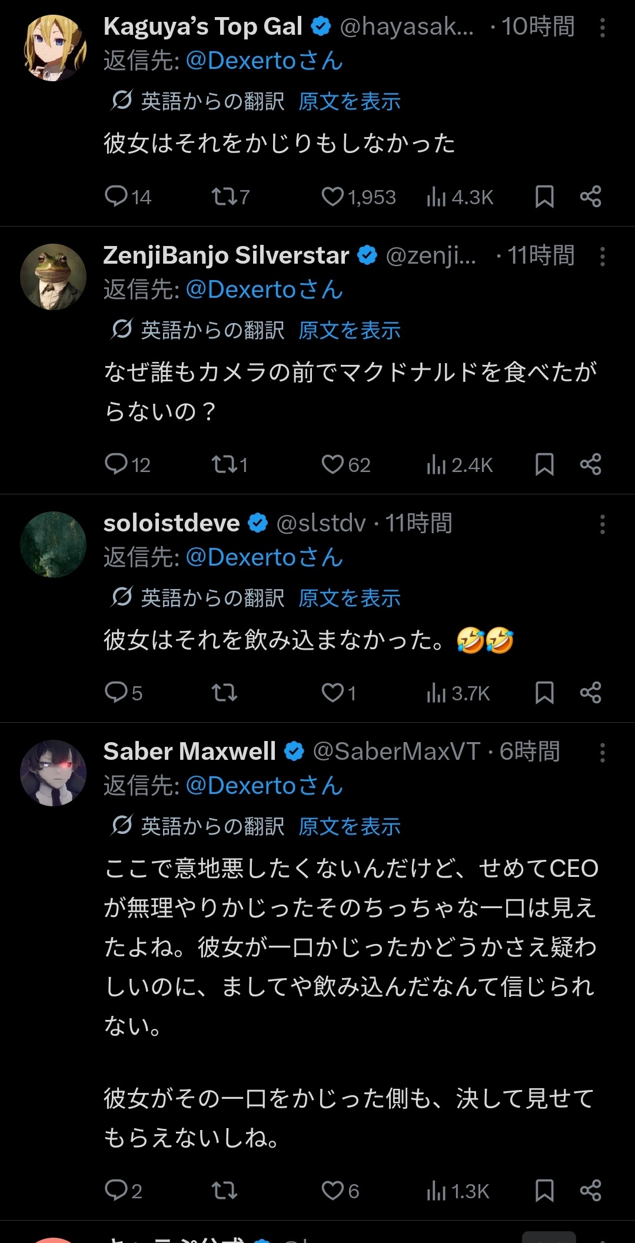Open ZenjiBanjo Silverstar's frog profile picture
Image resolution: width=635 pixels, height=1243 pixels.
[53, 277]
